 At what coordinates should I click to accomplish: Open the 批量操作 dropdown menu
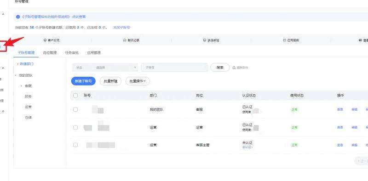(138, 81)
